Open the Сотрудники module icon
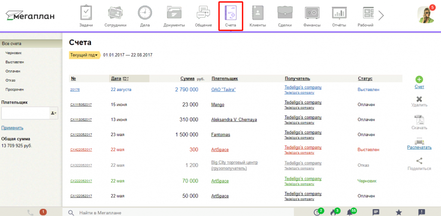 115,13
